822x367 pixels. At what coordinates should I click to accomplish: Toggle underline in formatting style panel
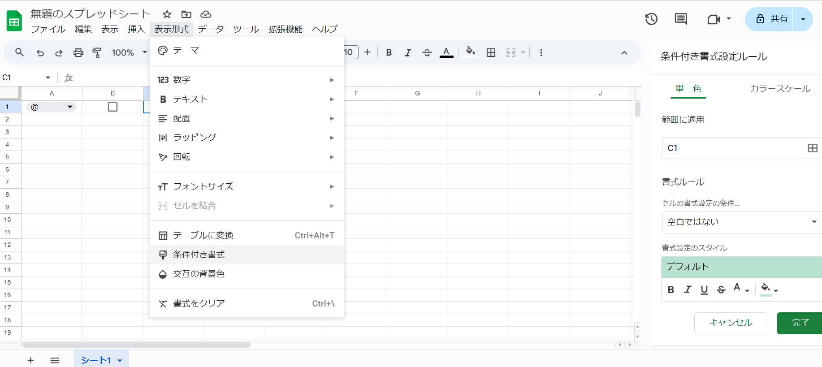pos(704,290)
